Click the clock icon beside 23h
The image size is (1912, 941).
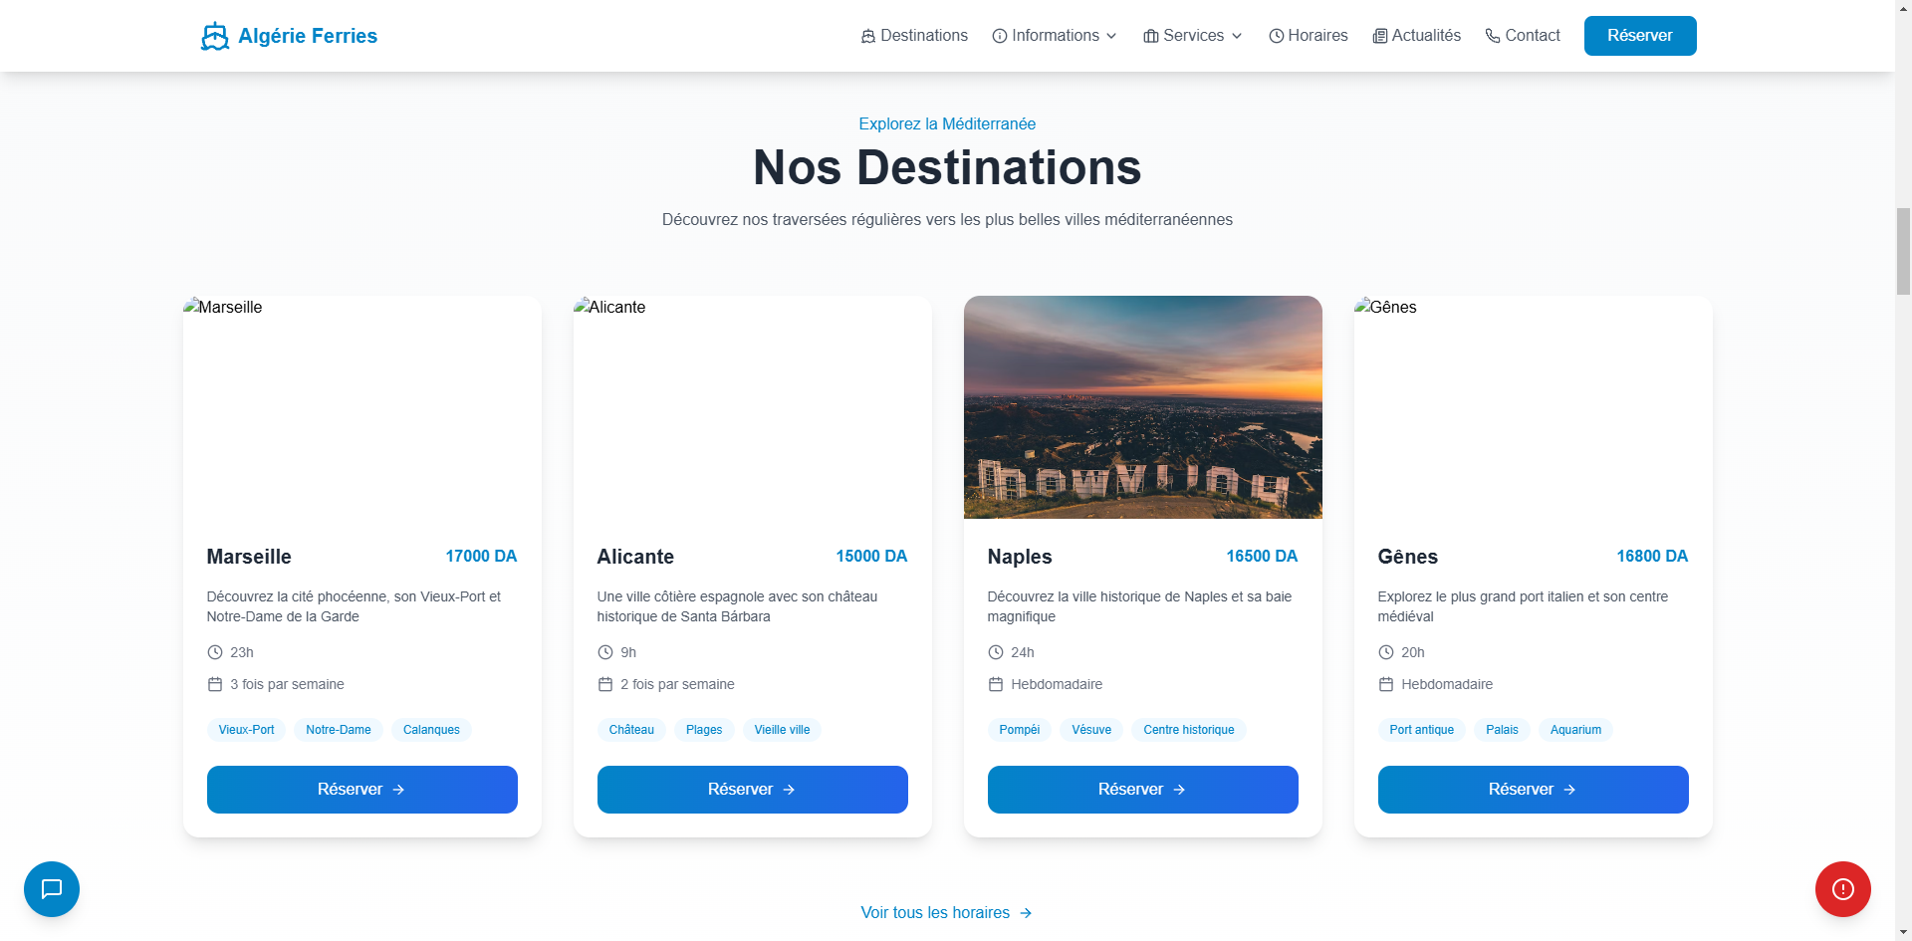[x=214, y=652]
